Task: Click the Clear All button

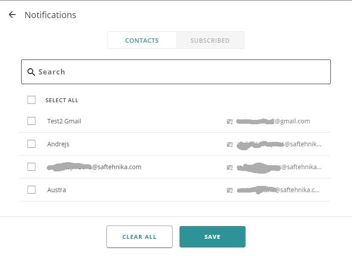Action: tap(139, 237)
